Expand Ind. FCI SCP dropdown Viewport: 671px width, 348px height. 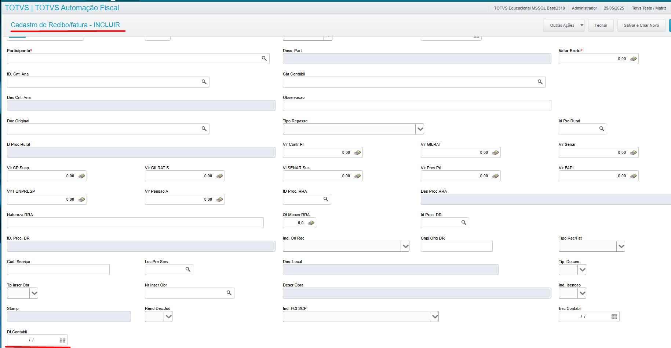coord(435,316)
